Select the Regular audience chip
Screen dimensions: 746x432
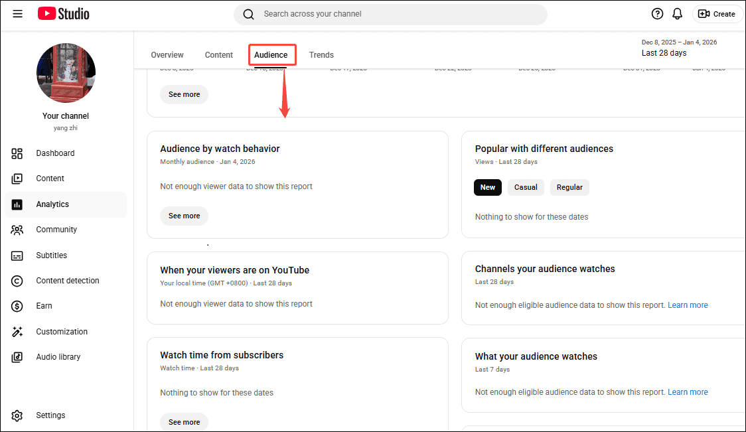pos(569,187)
